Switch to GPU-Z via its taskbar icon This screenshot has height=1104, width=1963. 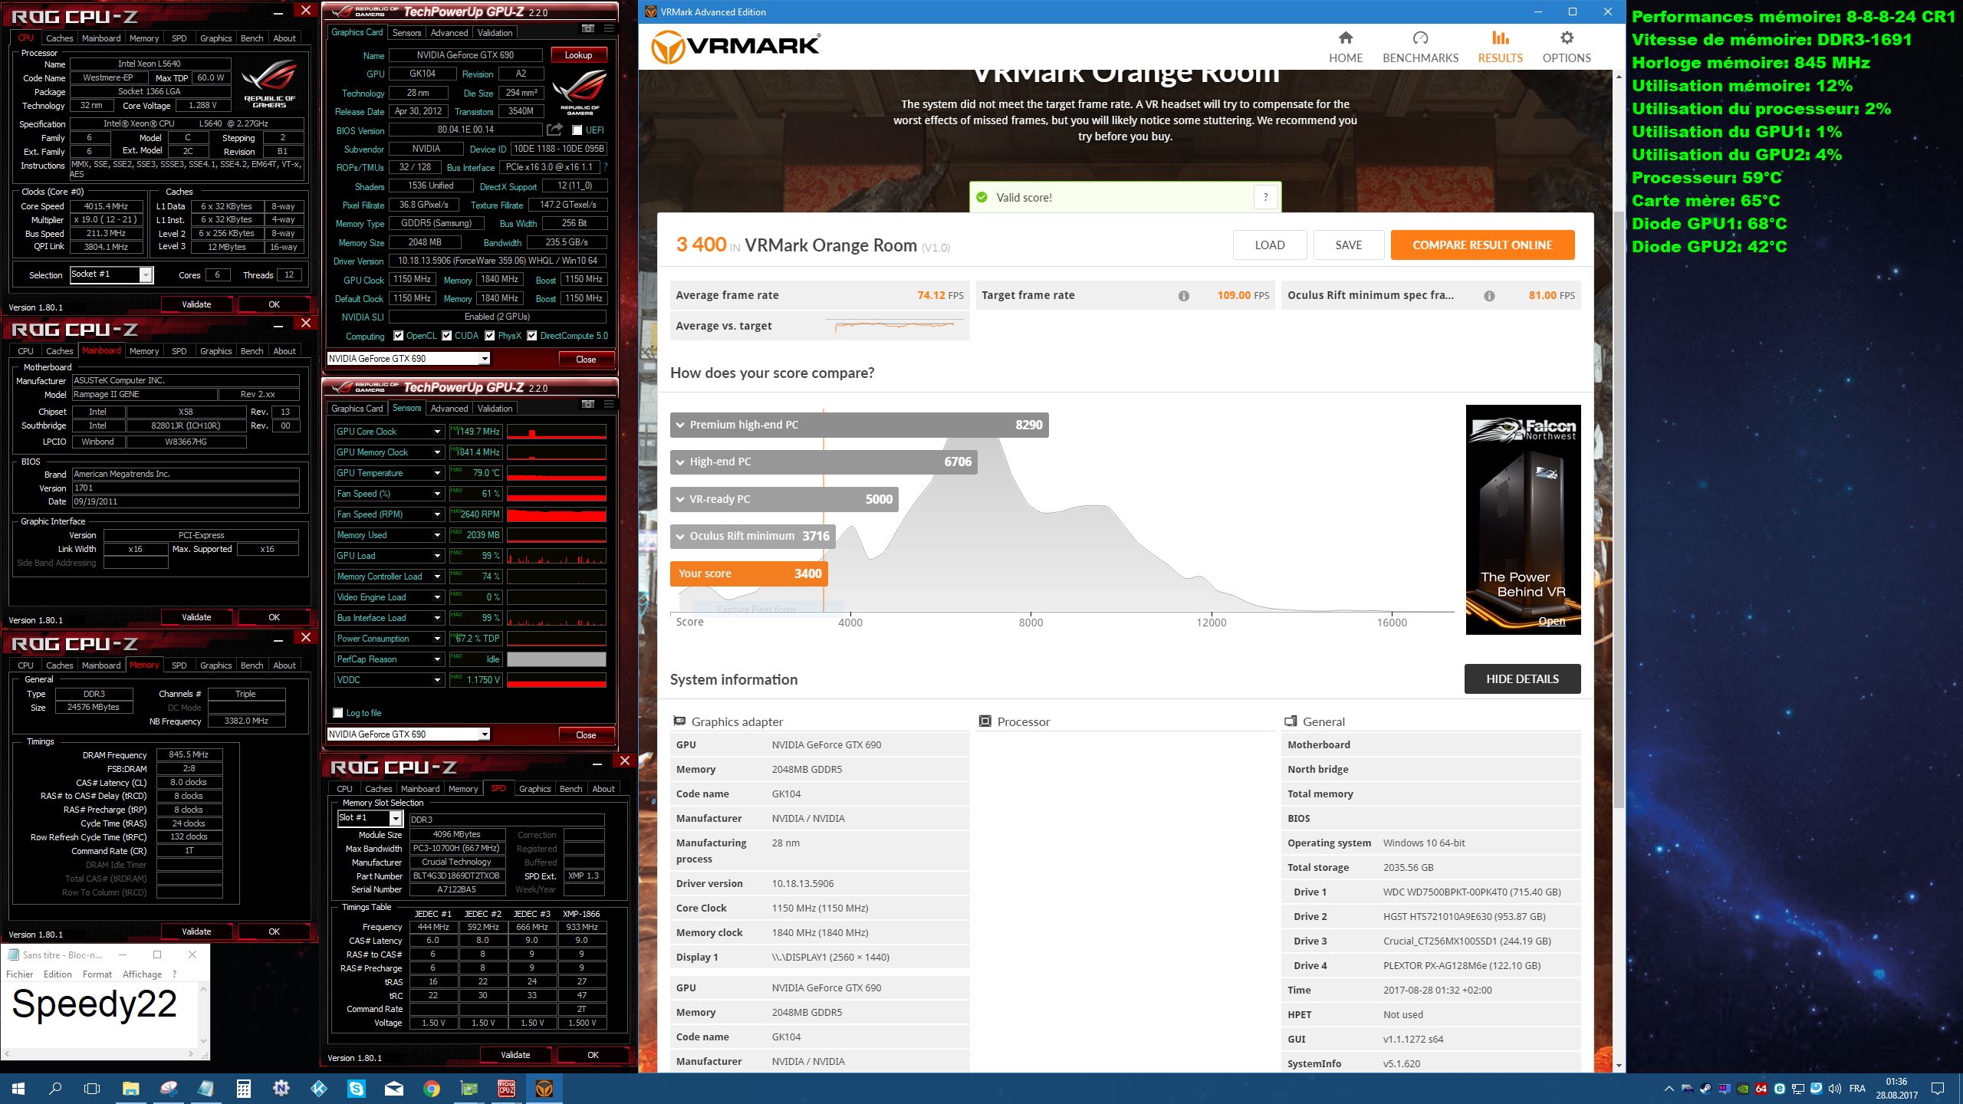tap(469, 1089)
